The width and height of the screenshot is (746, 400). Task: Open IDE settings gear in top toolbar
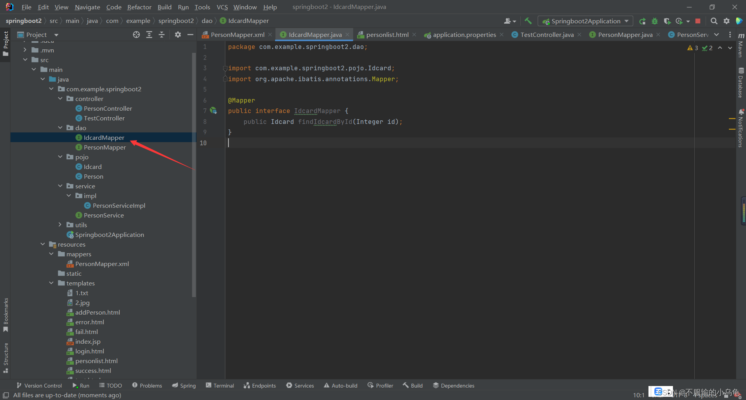click(727, 21)
